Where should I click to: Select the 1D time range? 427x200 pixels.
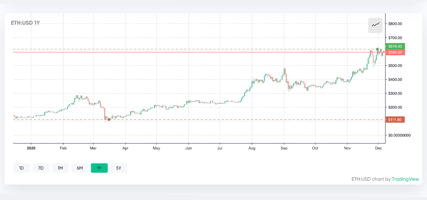pyautogui.click(x=21, y=168)
